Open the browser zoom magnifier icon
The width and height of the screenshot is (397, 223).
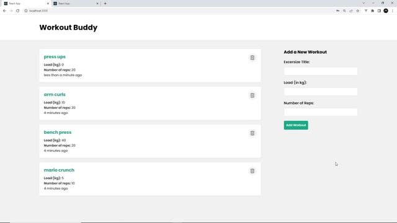coord(344,11)
